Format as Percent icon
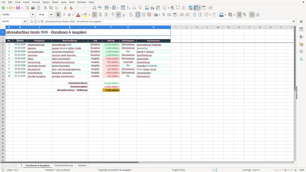 click(163, 15)
